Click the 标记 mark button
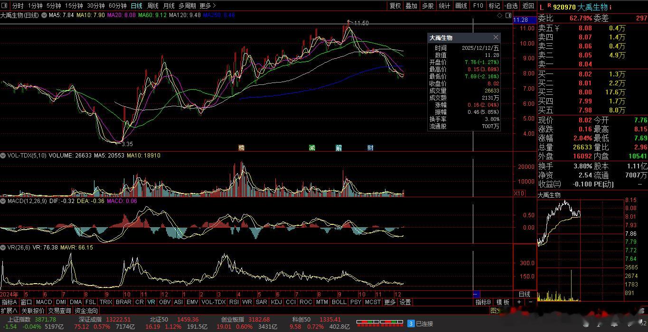648x332 pixels. coord(494,6)
